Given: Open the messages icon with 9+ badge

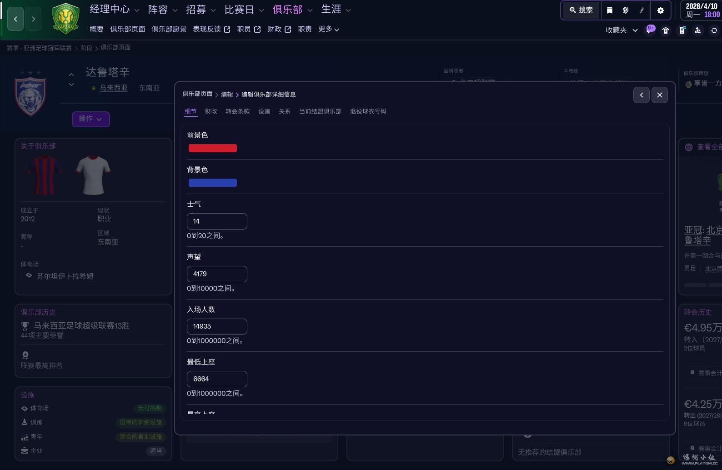Looking at the screenshot, I should point(650,30).
